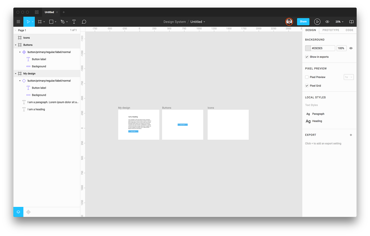
Task: Show the Components assets panel icon
Action: point(28,212)
